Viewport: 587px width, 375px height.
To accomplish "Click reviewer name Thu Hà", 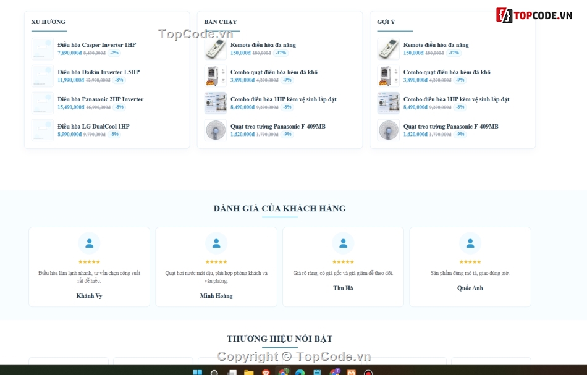I will coord(344,288).
